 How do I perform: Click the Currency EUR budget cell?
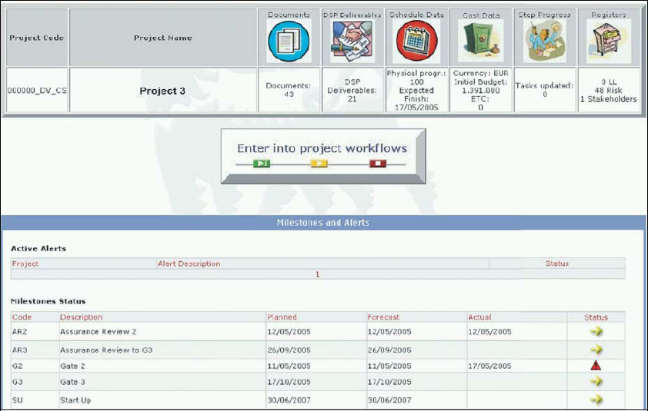tap(481, 91)
